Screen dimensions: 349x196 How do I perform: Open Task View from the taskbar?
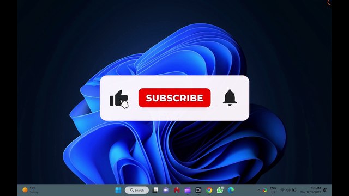[x=155, y=190]
